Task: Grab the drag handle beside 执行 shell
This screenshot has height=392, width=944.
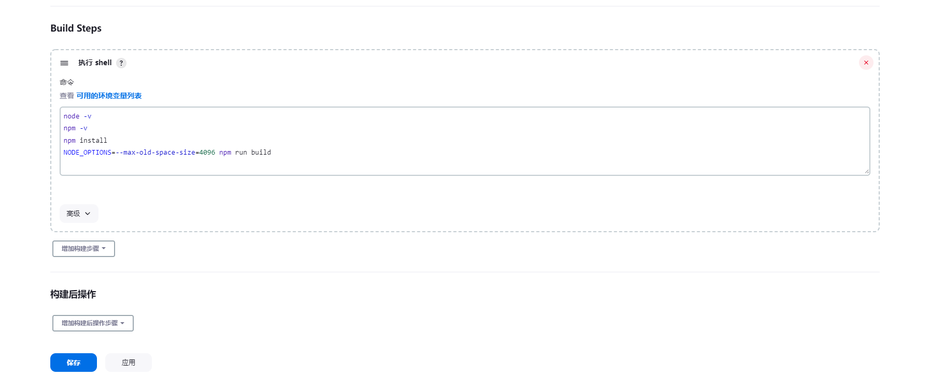Action: click(64, 63)
